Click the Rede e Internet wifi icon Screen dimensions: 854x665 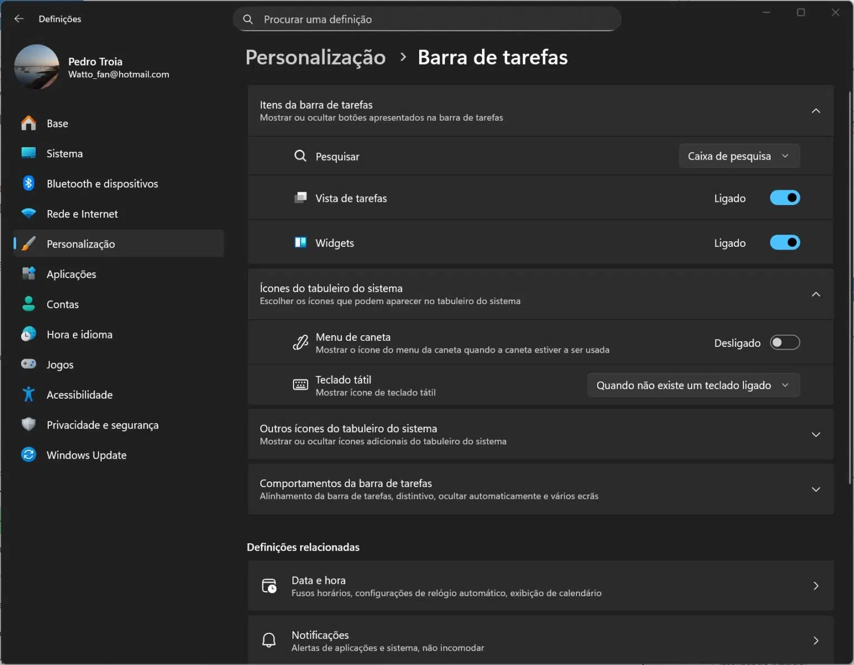tap(28, 214)
